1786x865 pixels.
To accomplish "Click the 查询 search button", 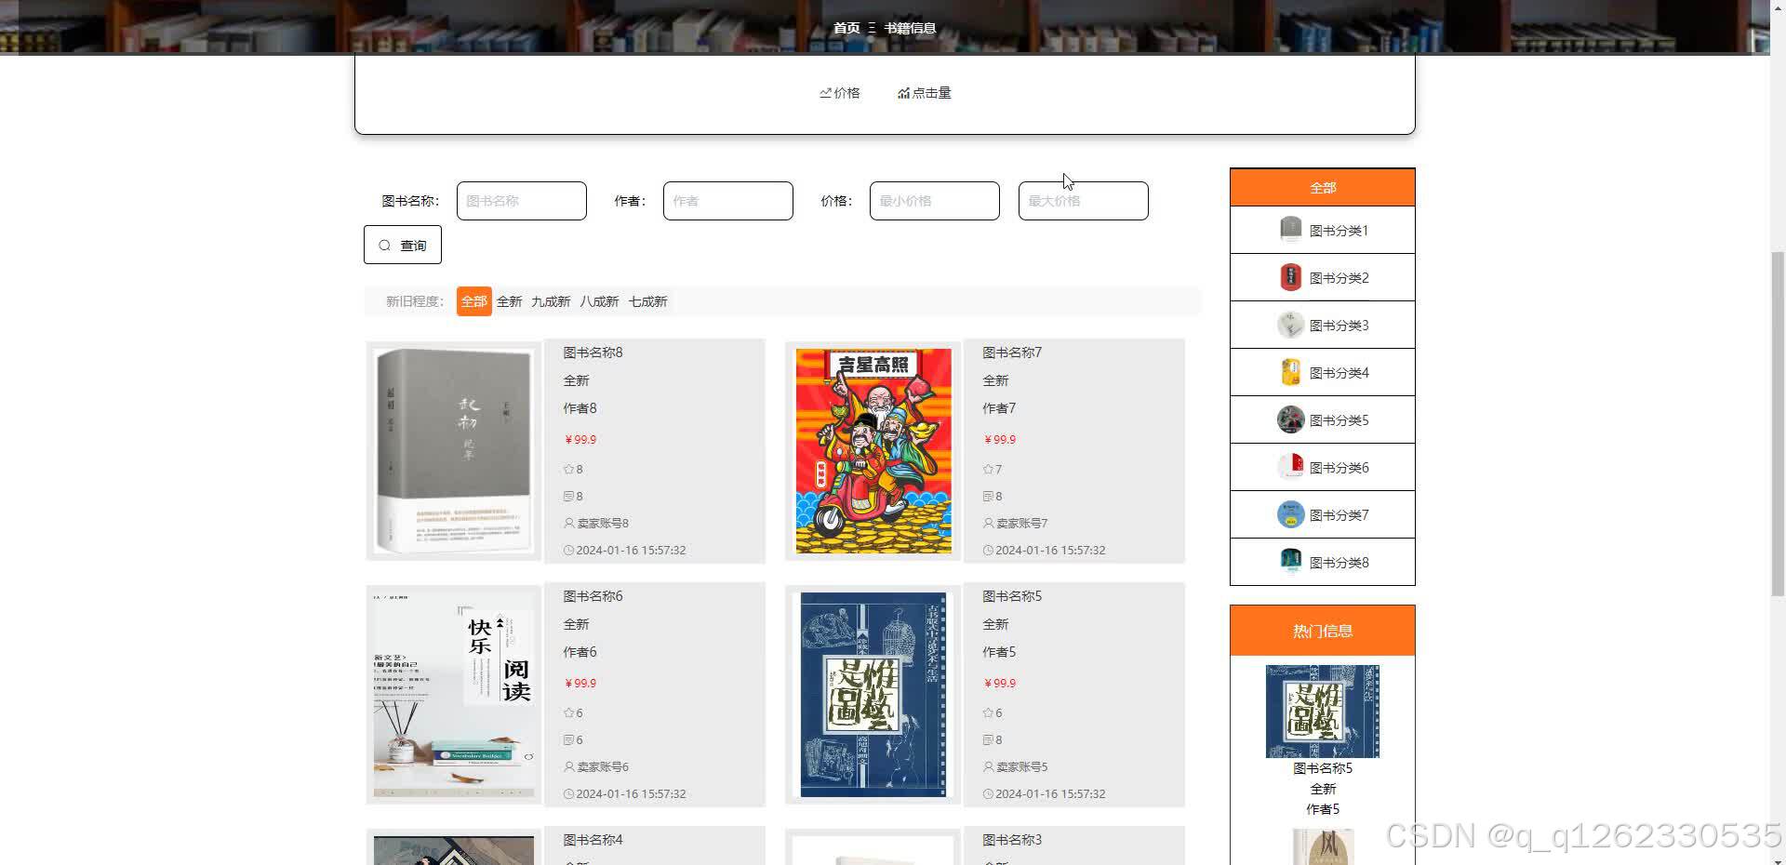I will point(403,245).
